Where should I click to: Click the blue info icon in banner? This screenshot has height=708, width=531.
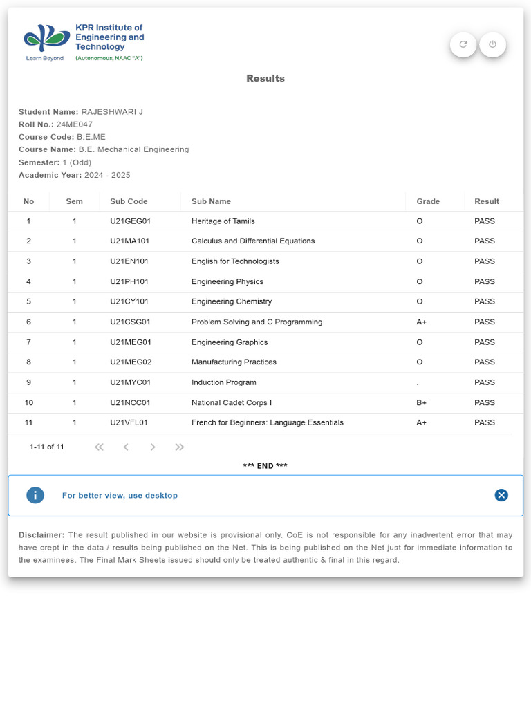pos(35,495)
